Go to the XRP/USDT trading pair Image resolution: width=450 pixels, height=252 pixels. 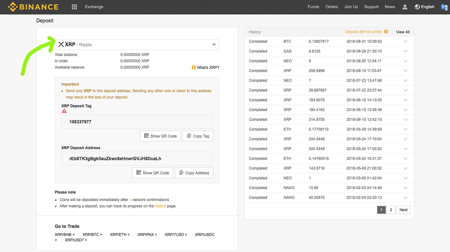tap(76, 240)
